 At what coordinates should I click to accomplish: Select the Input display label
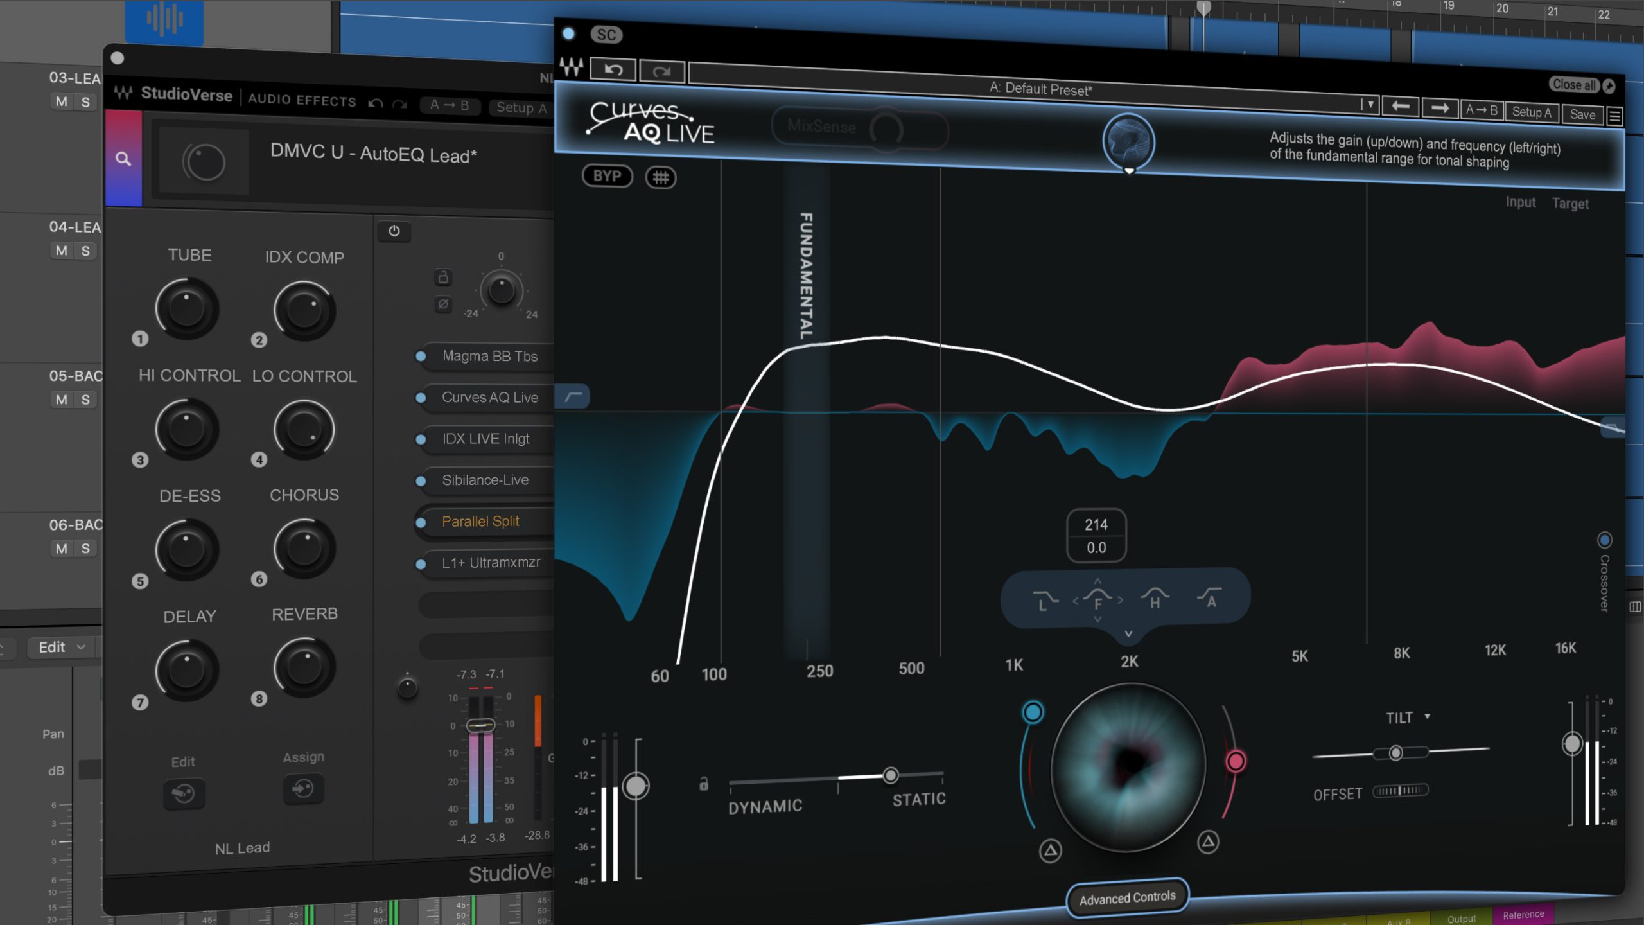click(1520, 202)
